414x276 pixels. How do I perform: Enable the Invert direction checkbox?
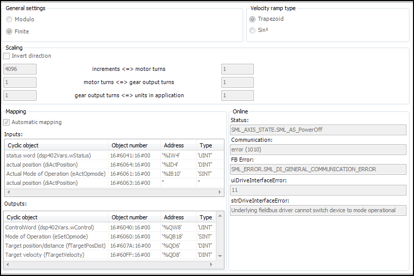(7, 56)
